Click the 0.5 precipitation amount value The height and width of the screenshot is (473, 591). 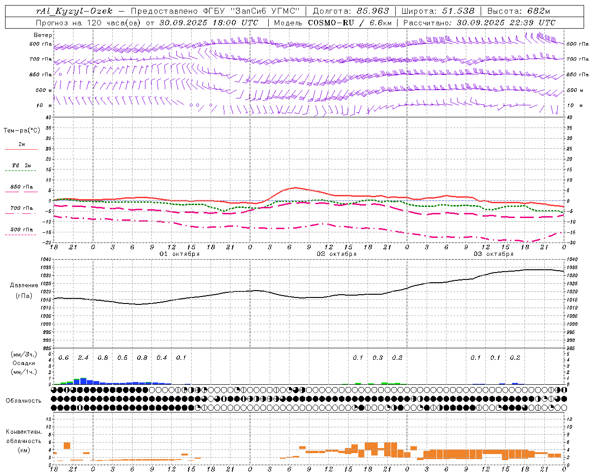pyautogui.click(x=122, y=358)
